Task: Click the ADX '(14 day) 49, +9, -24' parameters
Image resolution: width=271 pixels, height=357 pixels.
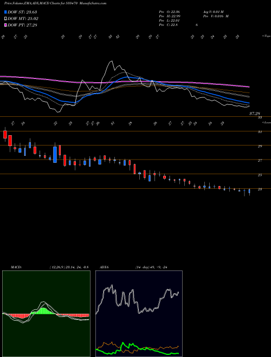Action: coord(151,267)
